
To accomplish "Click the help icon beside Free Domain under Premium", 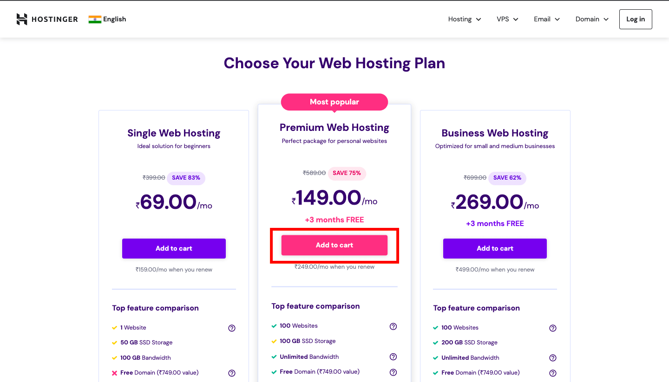I will [393, 372].
